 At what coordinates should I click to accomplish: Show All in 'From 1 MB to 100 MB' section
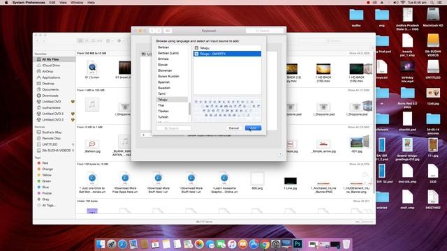(x=358, y=90)
